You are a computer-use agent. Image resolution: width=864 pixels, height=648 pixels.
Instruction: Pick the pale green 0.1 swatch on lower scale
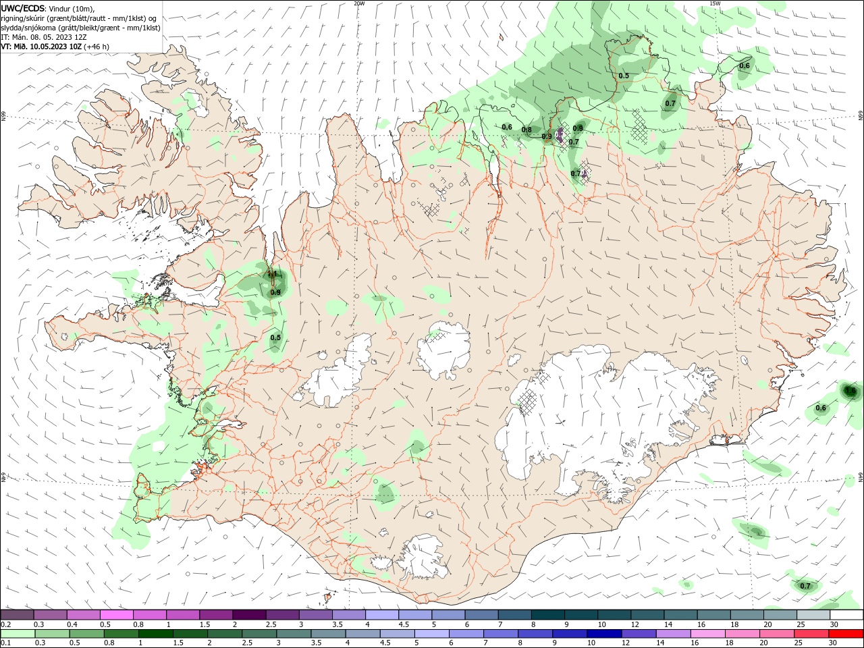pyautogui.click(x=18, y=634)
